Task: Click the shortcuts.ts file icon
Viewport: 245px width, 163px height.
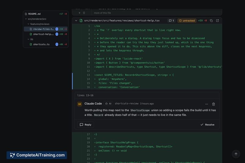Action: point(31,44)
